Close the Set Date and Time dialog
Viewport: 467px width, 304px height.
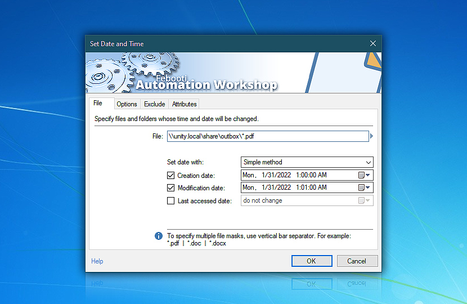coord(373,43)
